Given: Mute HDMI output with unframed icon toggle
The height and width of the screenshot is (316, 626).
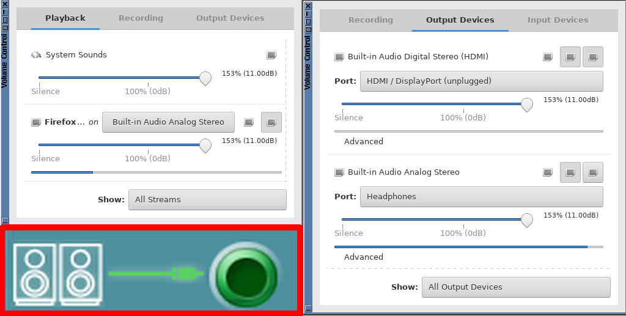Looking at the screenshot, I should coord(548,57).
